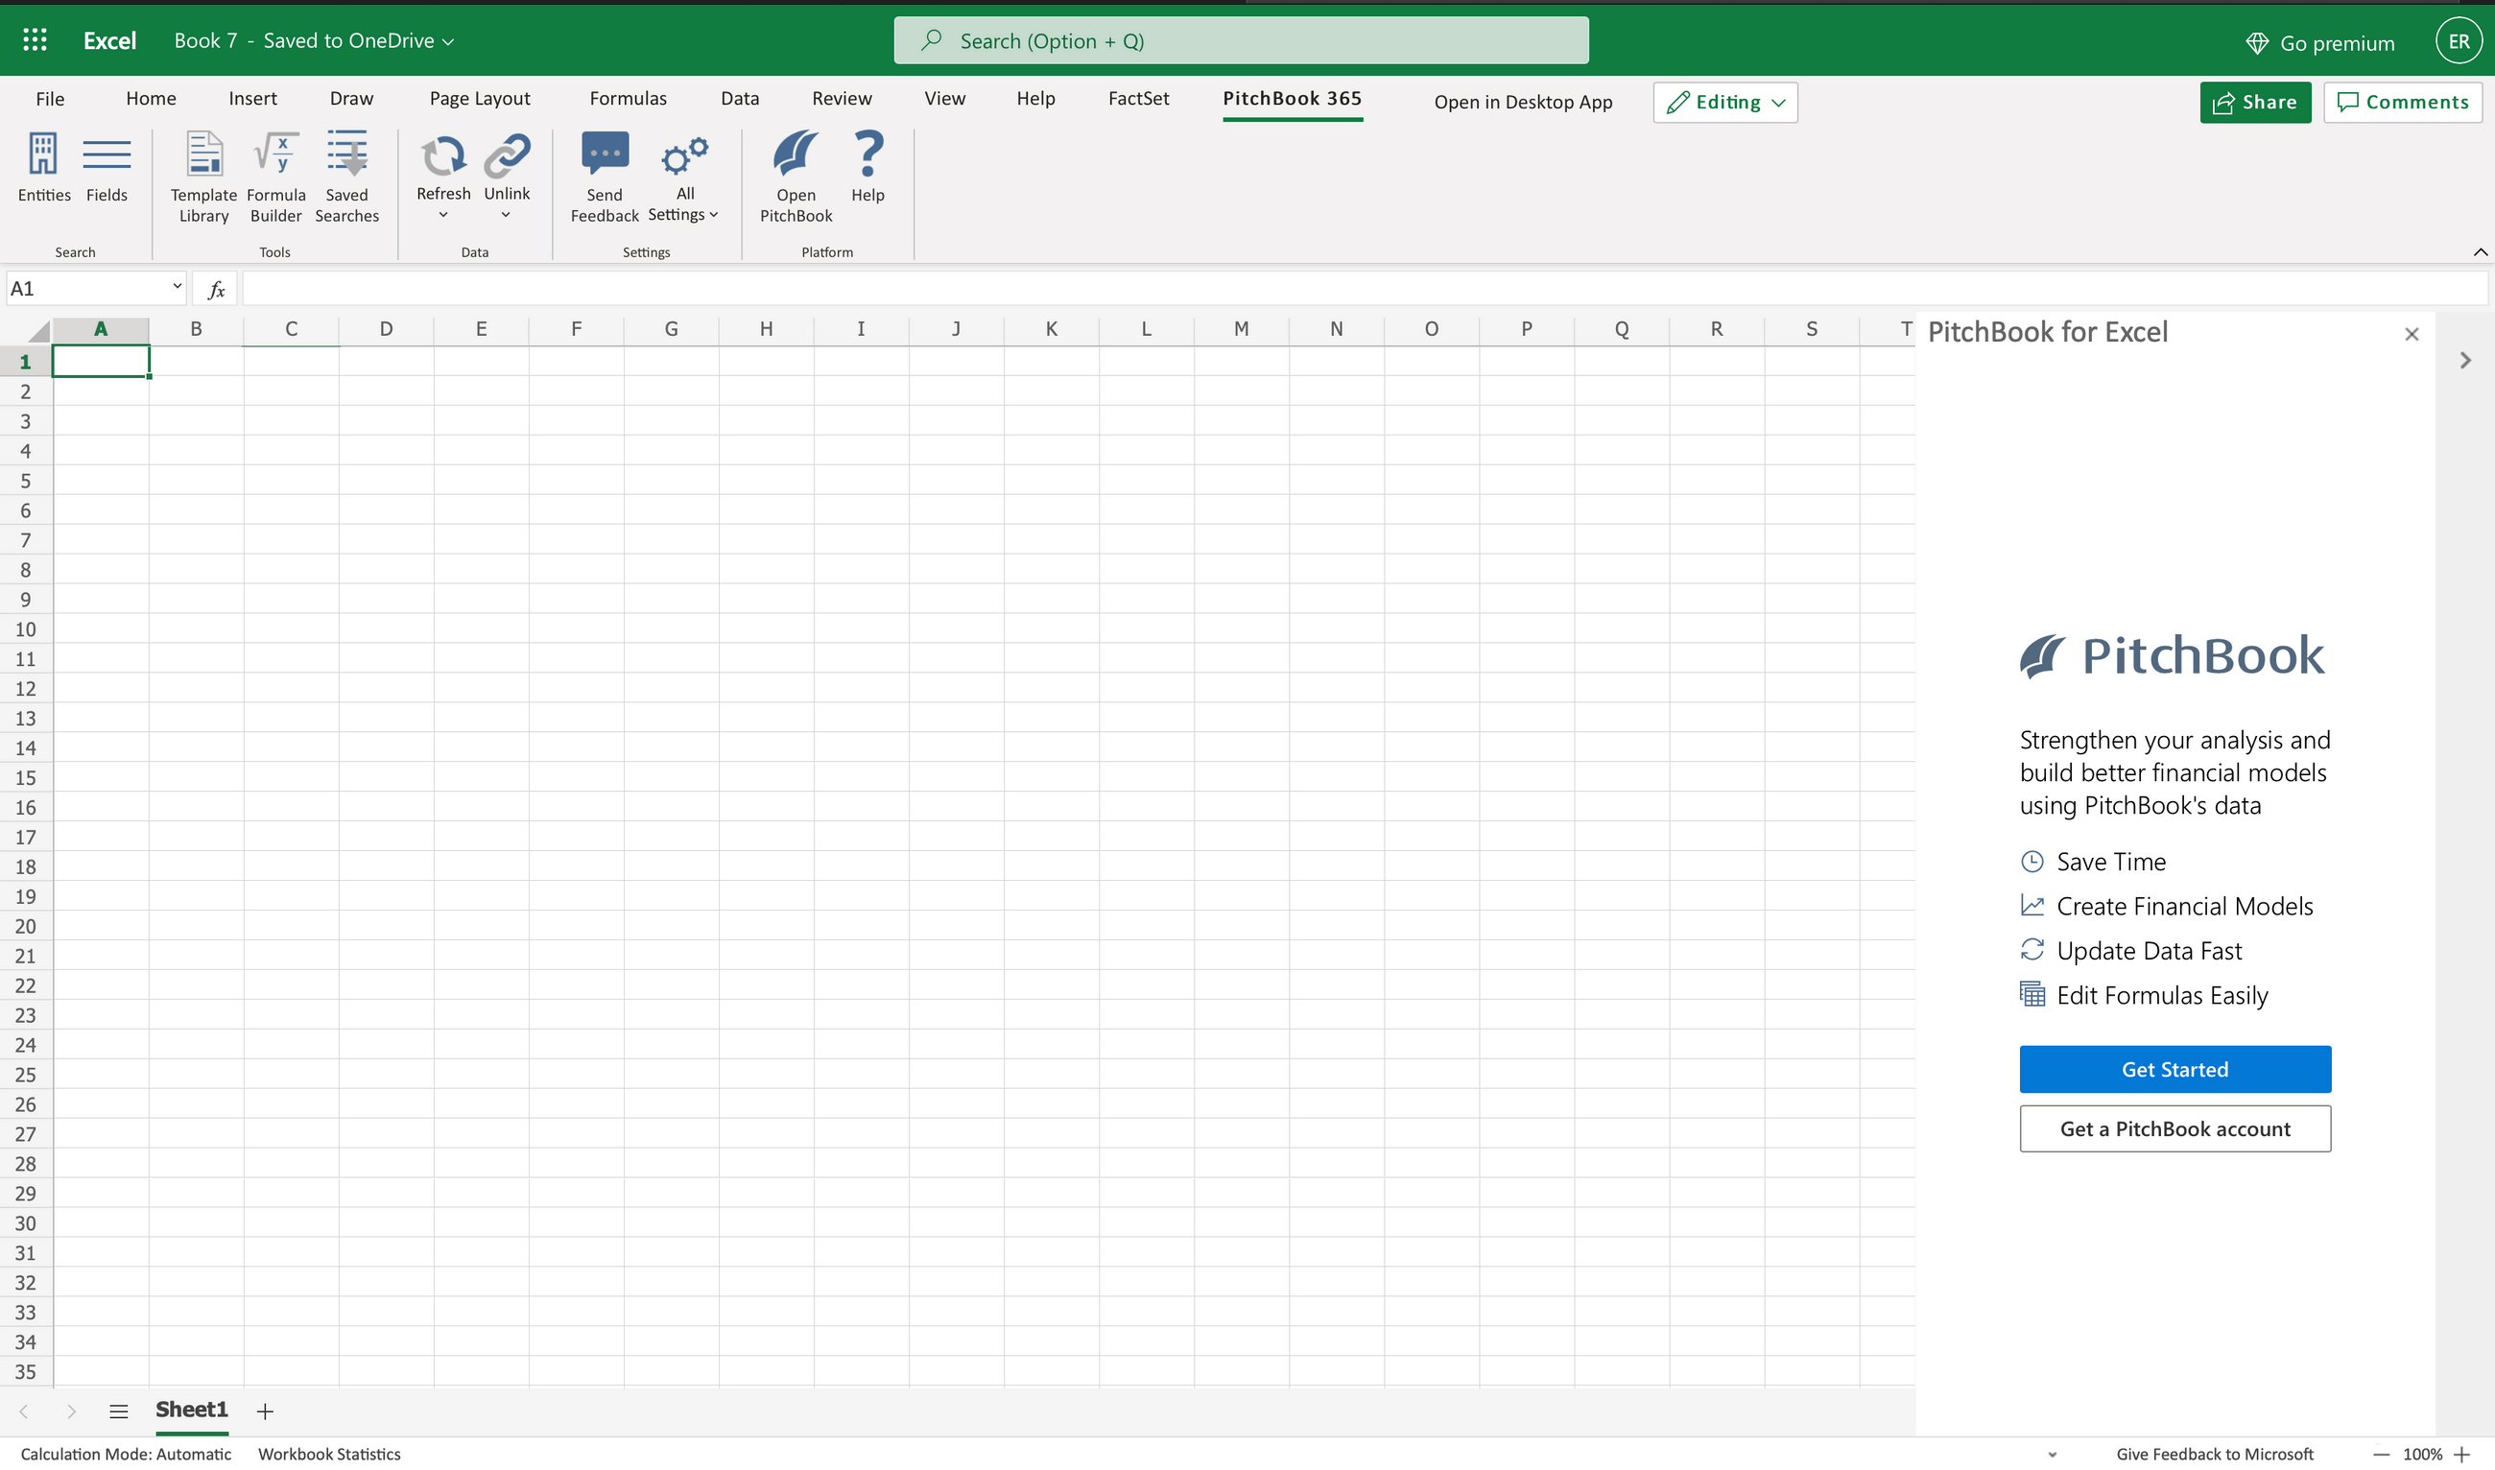
Task: Collapse the ribbon with the chevron
Action: [2479, 251]
